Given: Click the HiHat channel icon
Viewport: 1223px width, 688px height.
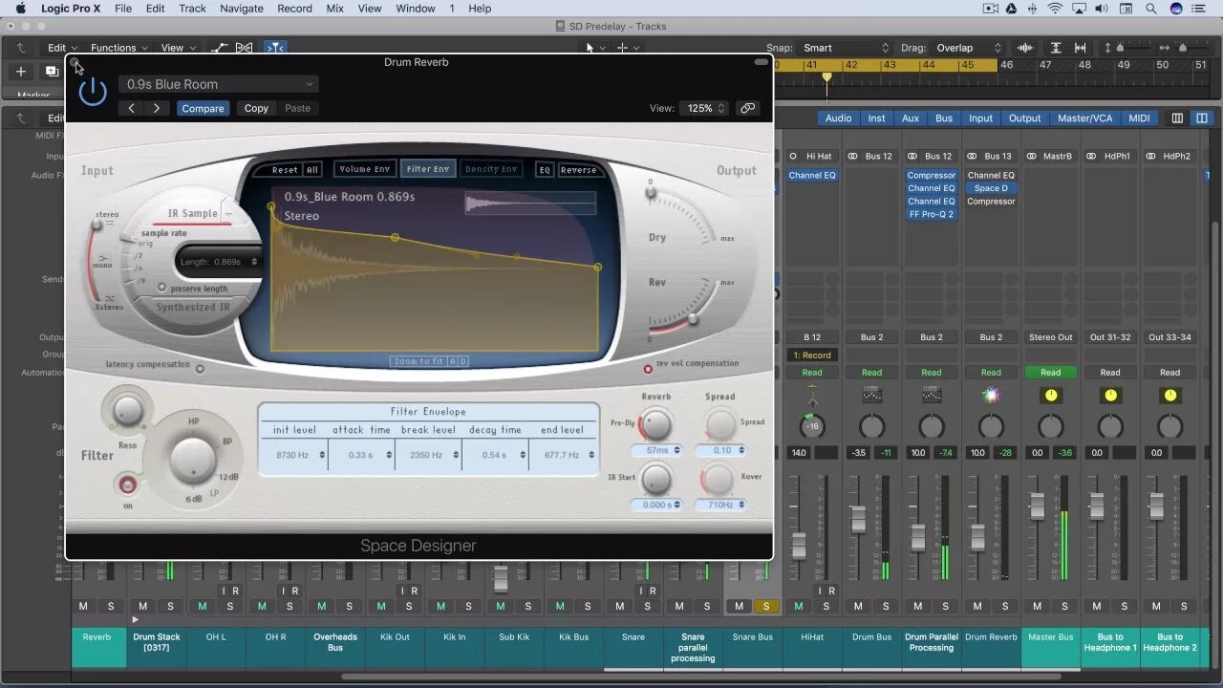Looking at the screenshot, I should pos(812,395).
